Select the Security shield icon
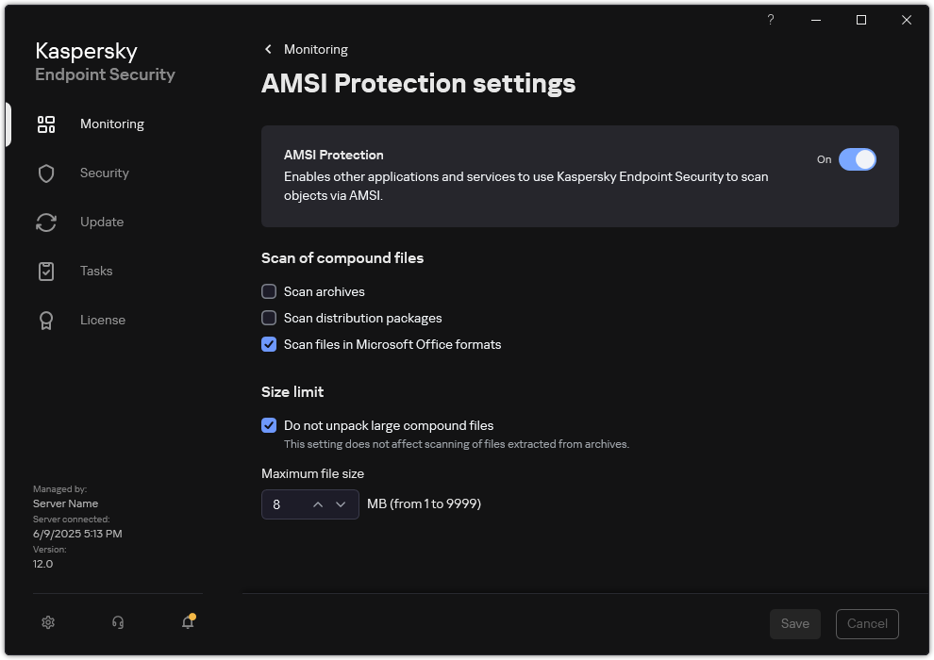The width and height of the screenshot is (934, 660). click(45, 173)
